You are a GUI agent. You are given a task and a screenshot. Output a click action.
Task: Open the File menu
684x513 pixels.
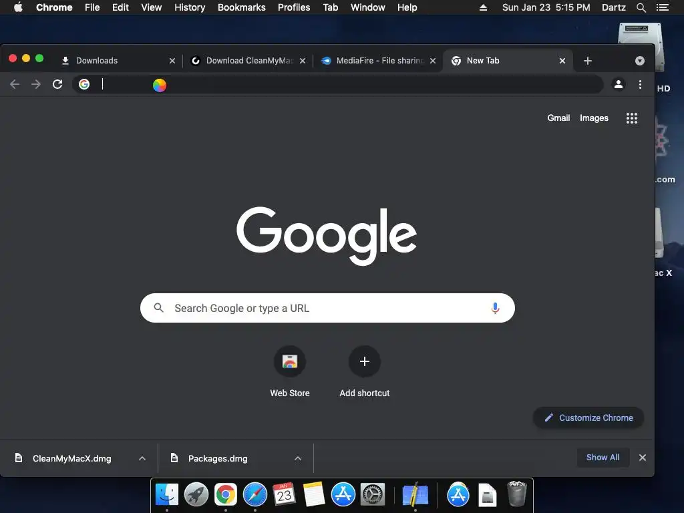click(92, 7)
